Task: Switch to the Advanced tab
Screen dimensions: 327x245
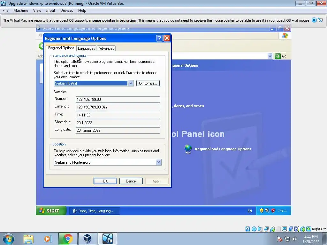Action: tap(106, 48)
